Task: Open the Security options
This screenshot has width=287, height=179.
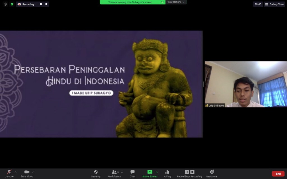Action: click(x=96, y=173)
